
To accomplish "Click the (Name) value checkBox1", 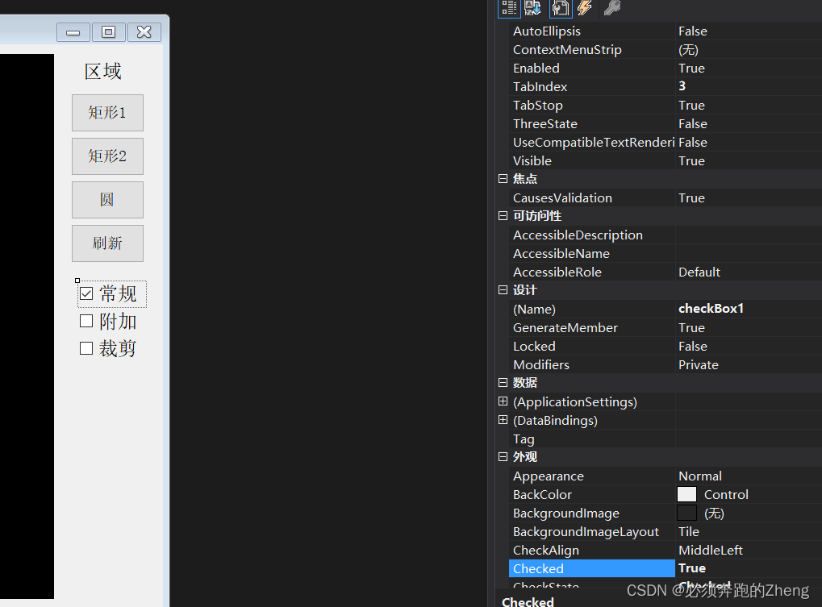I will 711,309.
